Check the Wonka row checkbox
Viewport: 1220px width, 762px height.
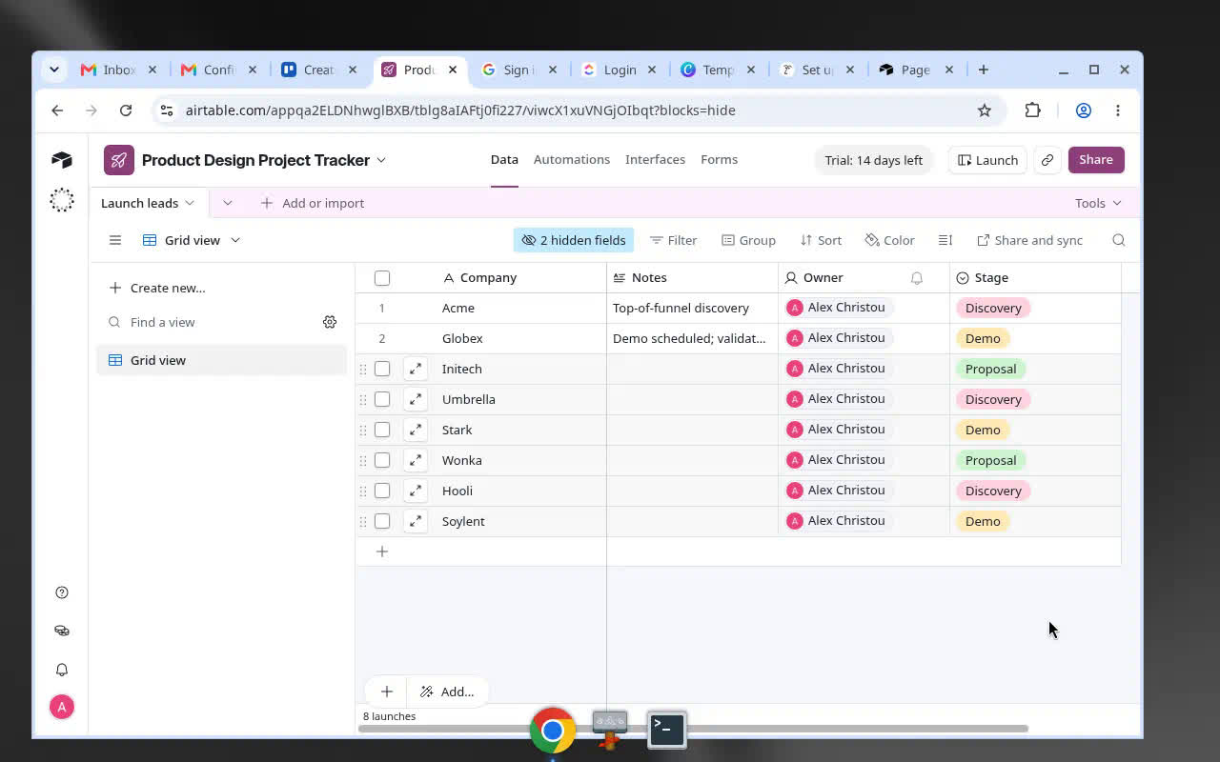coord(382,460)
